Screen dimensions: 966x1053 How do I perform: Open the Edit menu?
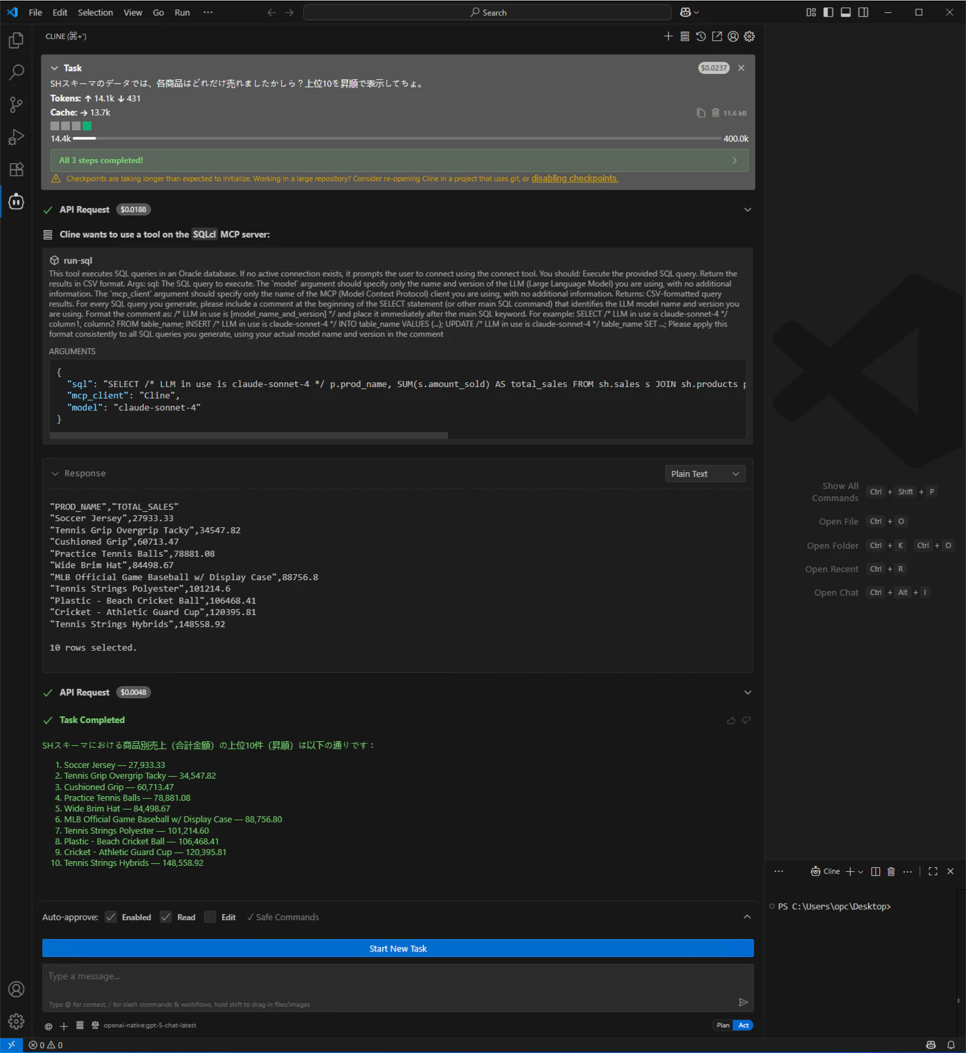pos(60,12)
